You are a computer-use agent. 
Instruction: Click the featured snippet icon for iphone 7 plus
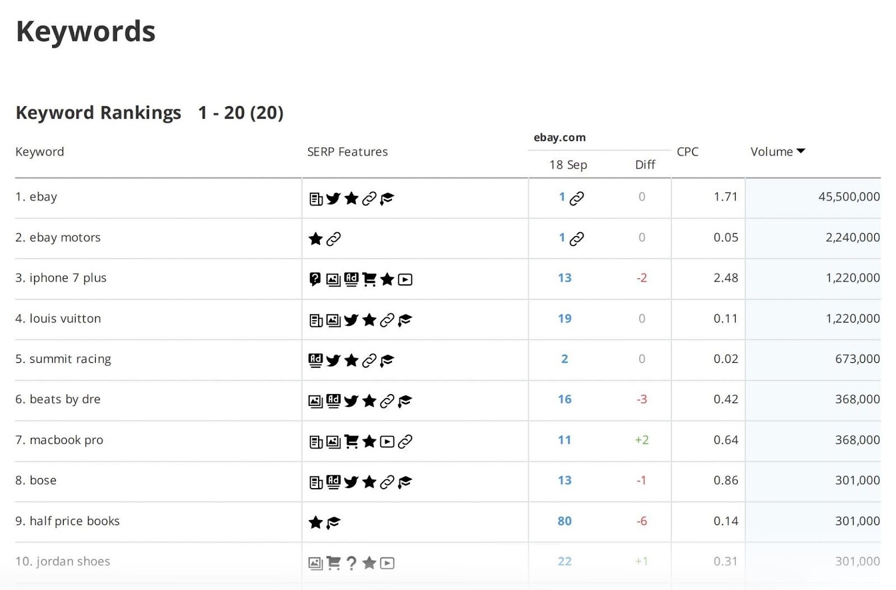pyautogui.click(x=315, y=279)
